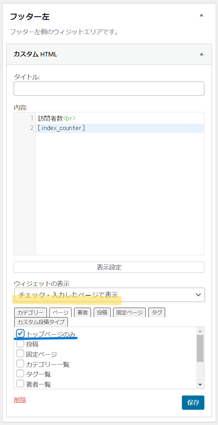The width and height of the screenshot is (218, 425).
Task: Select the 著者 tab
Action: point(82,312)
